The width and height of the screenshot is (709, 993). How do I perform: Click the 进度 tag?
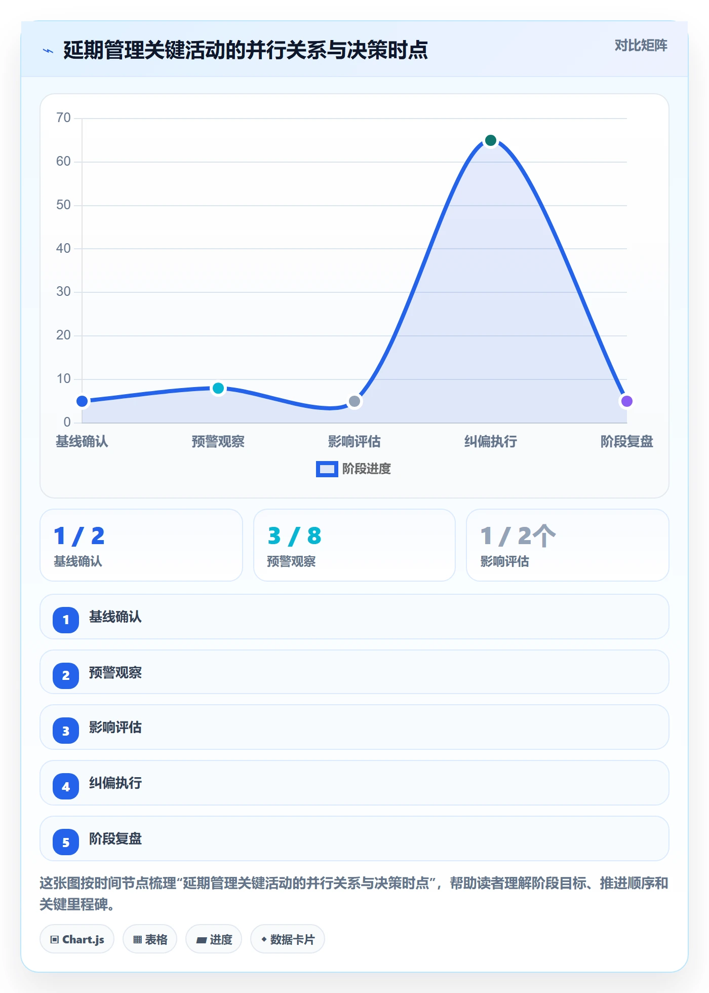pos(214,939)
